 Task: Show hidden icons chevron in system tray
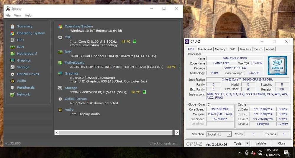(x=240, y=152)
